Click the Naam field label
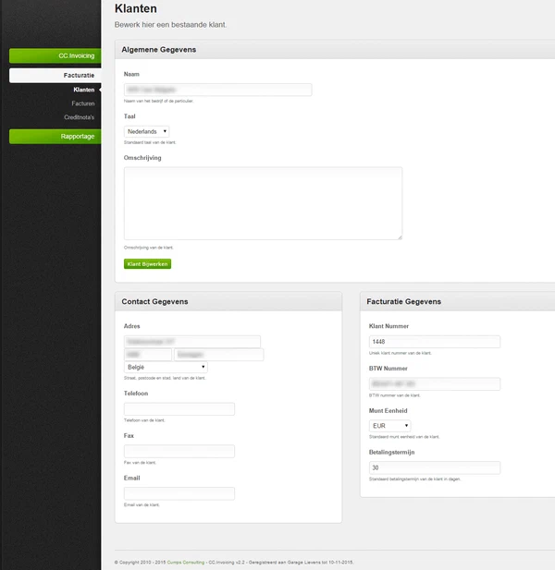Screen dimensions: 555x570 click(x=131, y=74)
